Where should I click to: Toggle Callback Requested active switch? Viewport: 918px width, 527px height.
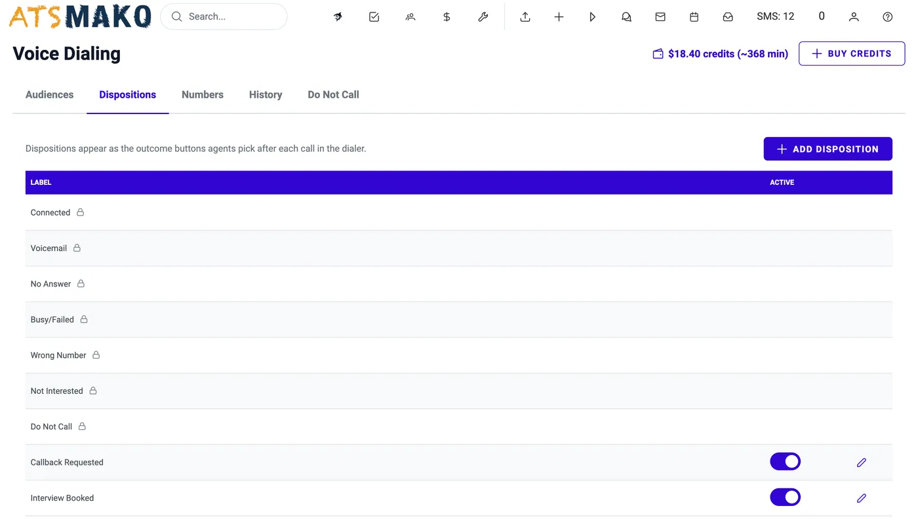[x=785, y=461]
